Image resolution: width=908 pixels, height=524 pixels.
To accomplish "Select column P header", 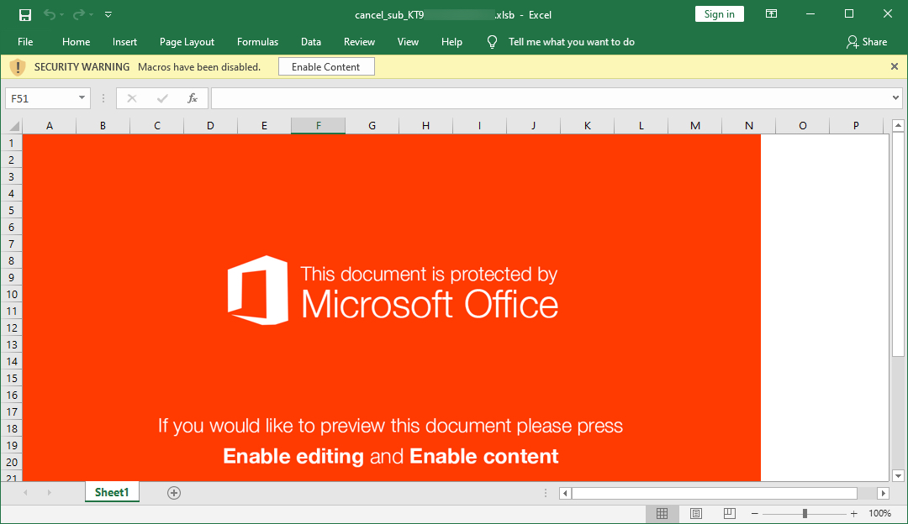I will pos(856,125).
